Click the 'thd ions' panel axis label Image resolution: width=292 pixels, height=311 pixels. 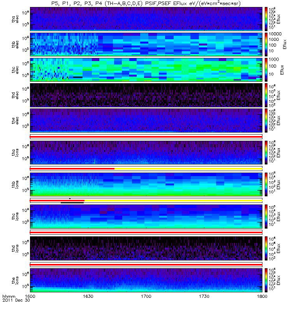point(15,248)
